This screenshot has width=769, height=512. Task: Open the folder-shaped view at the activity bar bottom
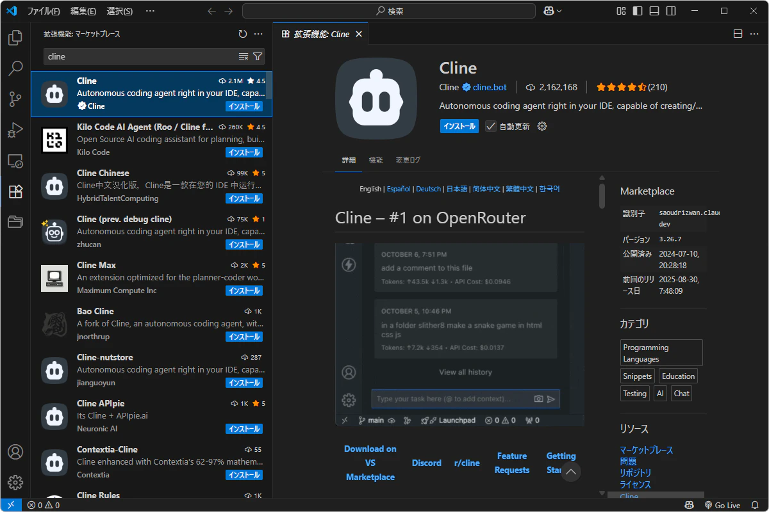click(x=15, y=222)
